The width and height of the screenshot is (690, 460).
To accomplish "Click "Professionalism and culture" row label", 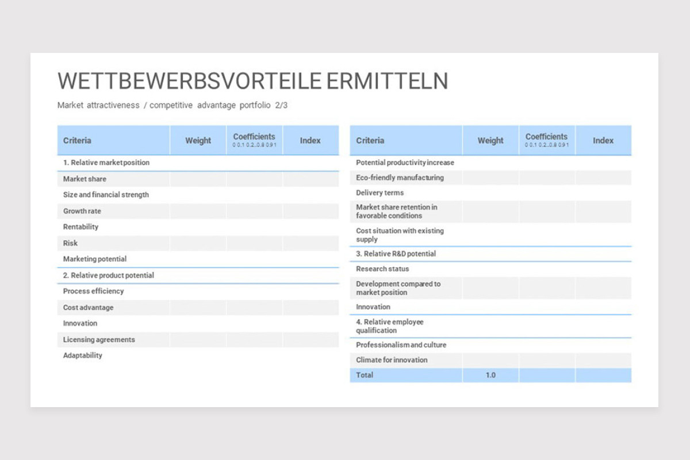I will pos(401,345).
